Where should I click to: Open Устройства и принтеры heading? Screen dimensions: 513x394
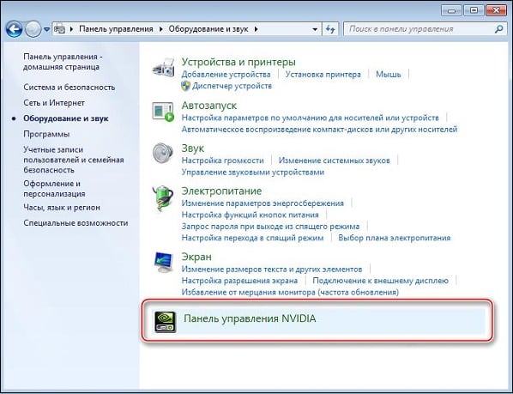coord(238,62)
